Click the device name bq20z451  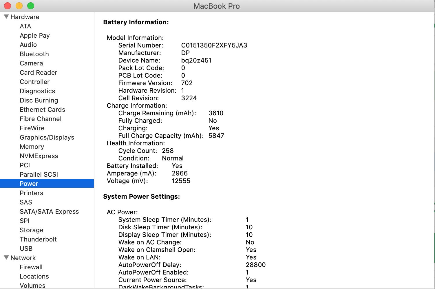click(196, 60)
